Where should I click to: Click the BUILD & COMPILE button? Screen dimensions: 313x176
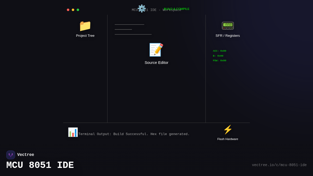tap(176, 9)
